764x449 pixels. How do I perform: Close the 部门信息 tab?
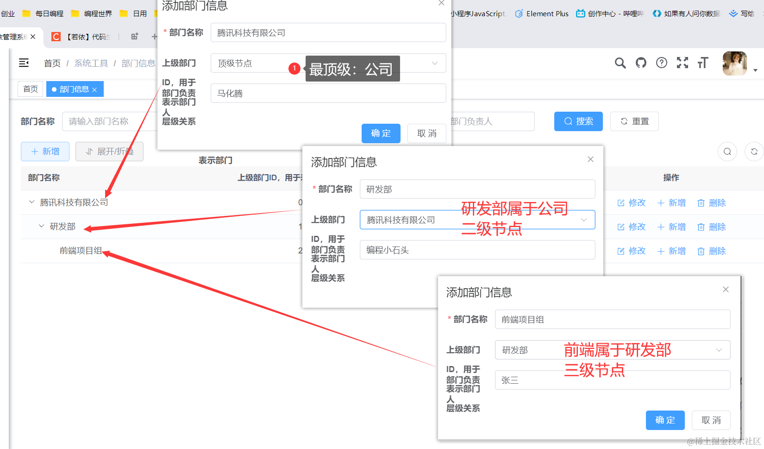[94, 90]
